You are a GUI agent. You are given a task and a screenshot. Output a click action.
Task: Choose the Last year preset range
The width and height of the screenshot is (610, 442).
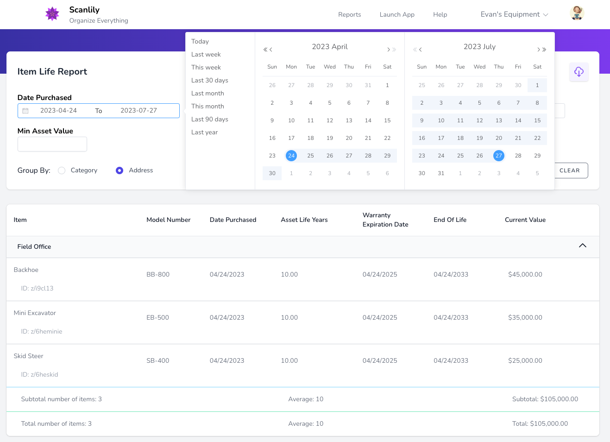[x=204, y=132]
